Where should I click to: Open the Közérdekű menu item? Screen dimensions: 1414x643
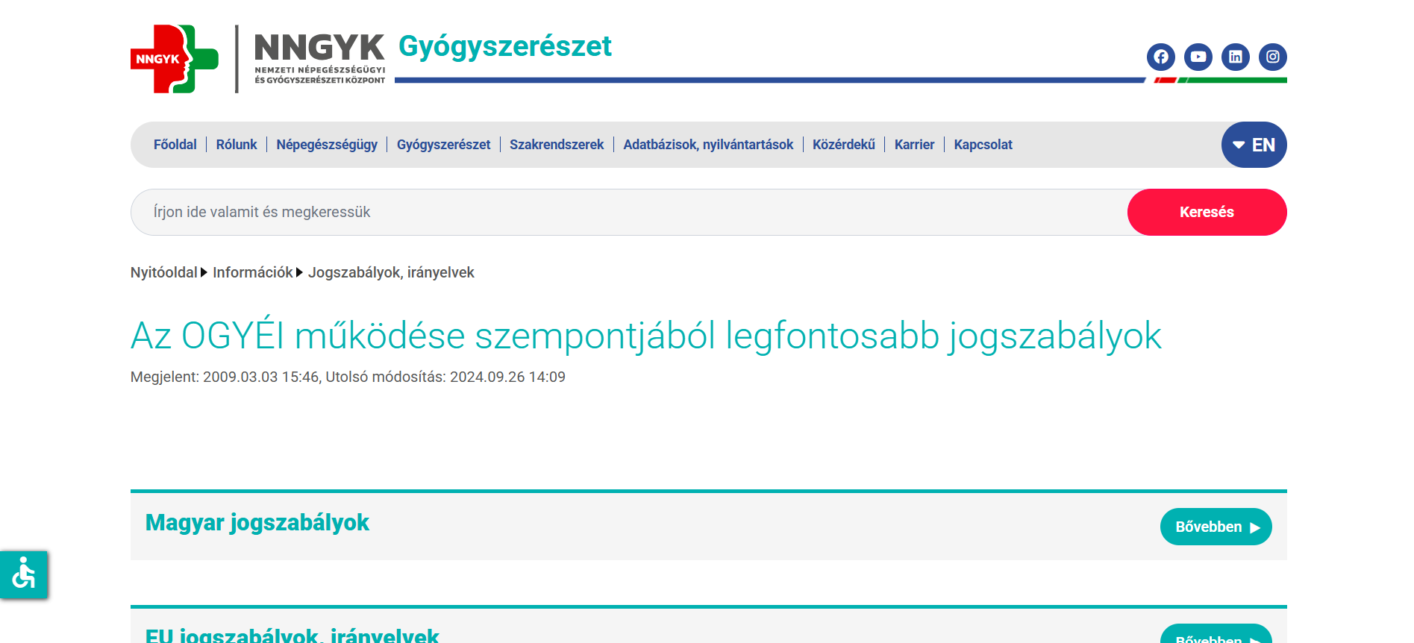click(x=843, y=145)
